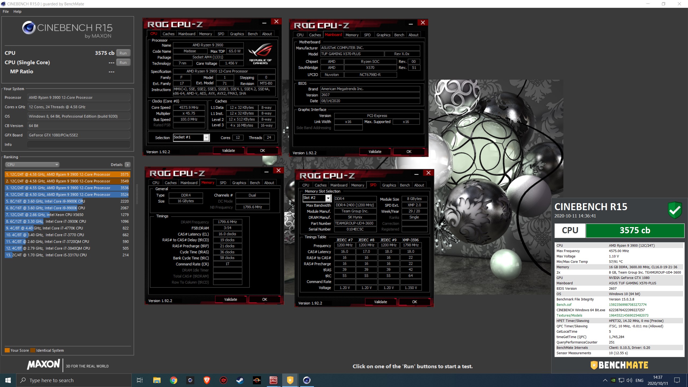Viewport: 688px width, 387px height.
Task: Open the Brave browser taskbar icon
Action: click(x=207, y=380)
